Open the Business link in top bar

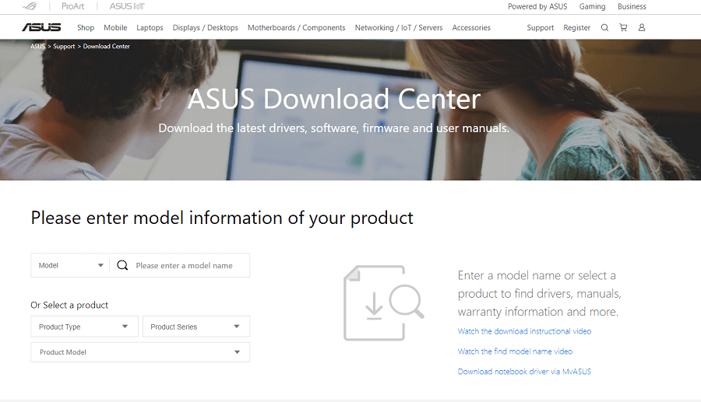point(632,6)
